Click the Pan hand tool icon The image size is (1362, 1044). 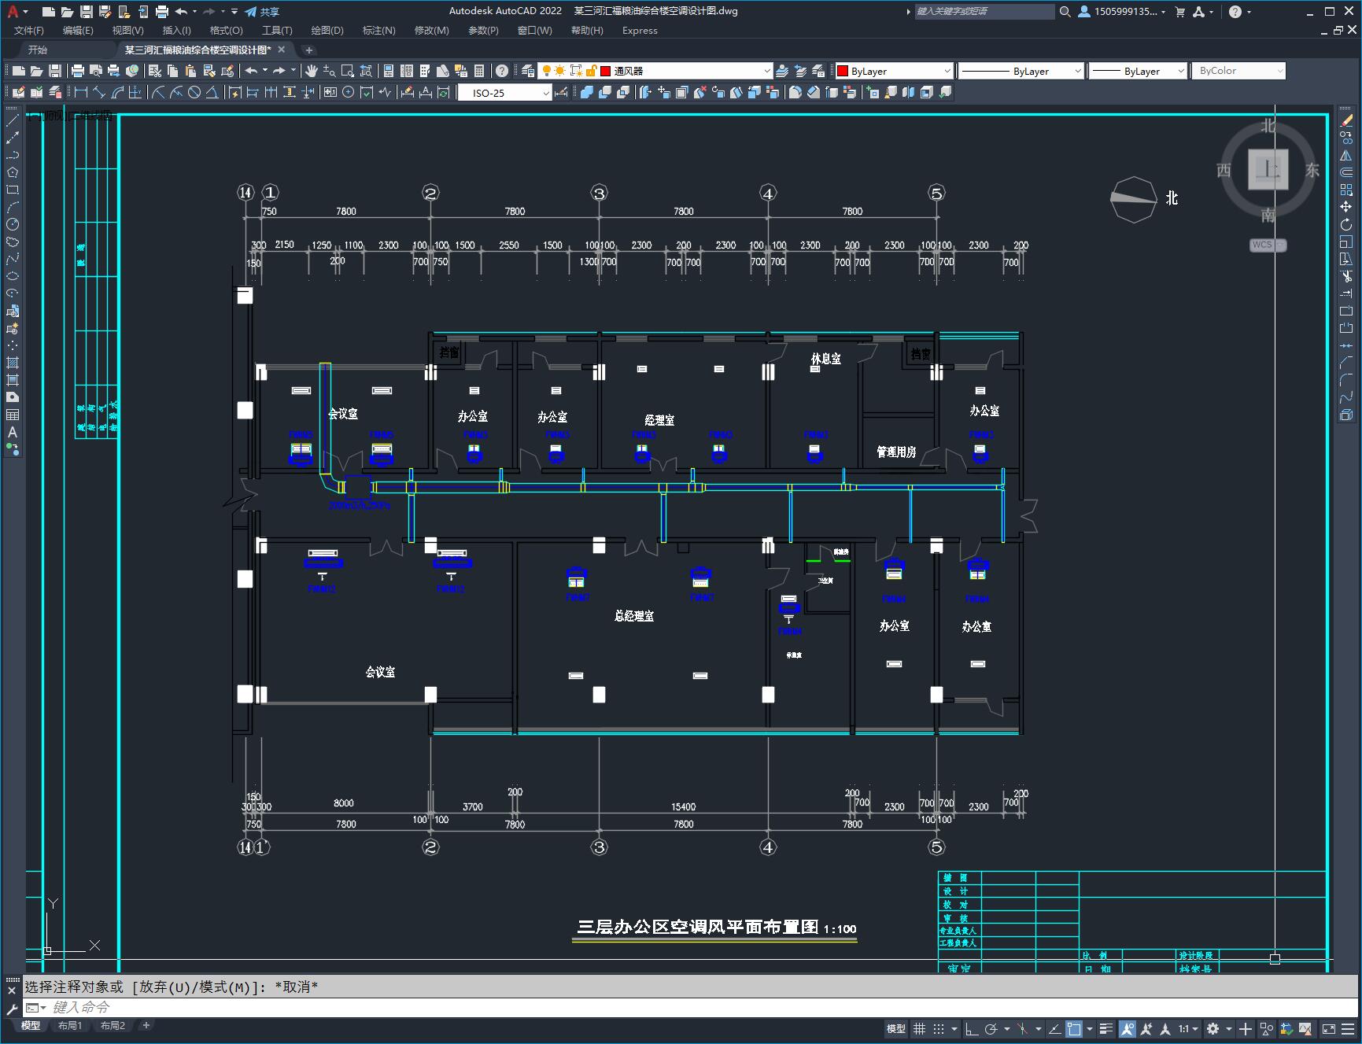[x=312, y=71]
